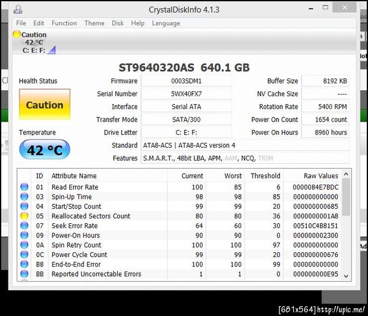Open the Help menu
368x316 pixels.
click(137, 23)
